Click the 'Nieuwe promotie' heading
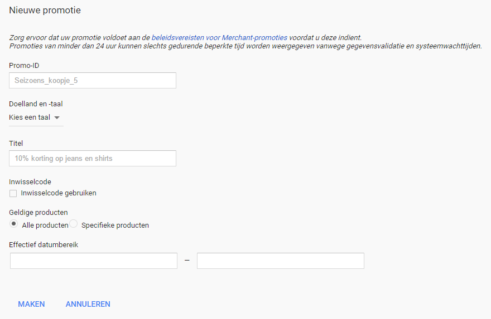The width and height of the screenshot is (491, 319). [x=45, y=11]
